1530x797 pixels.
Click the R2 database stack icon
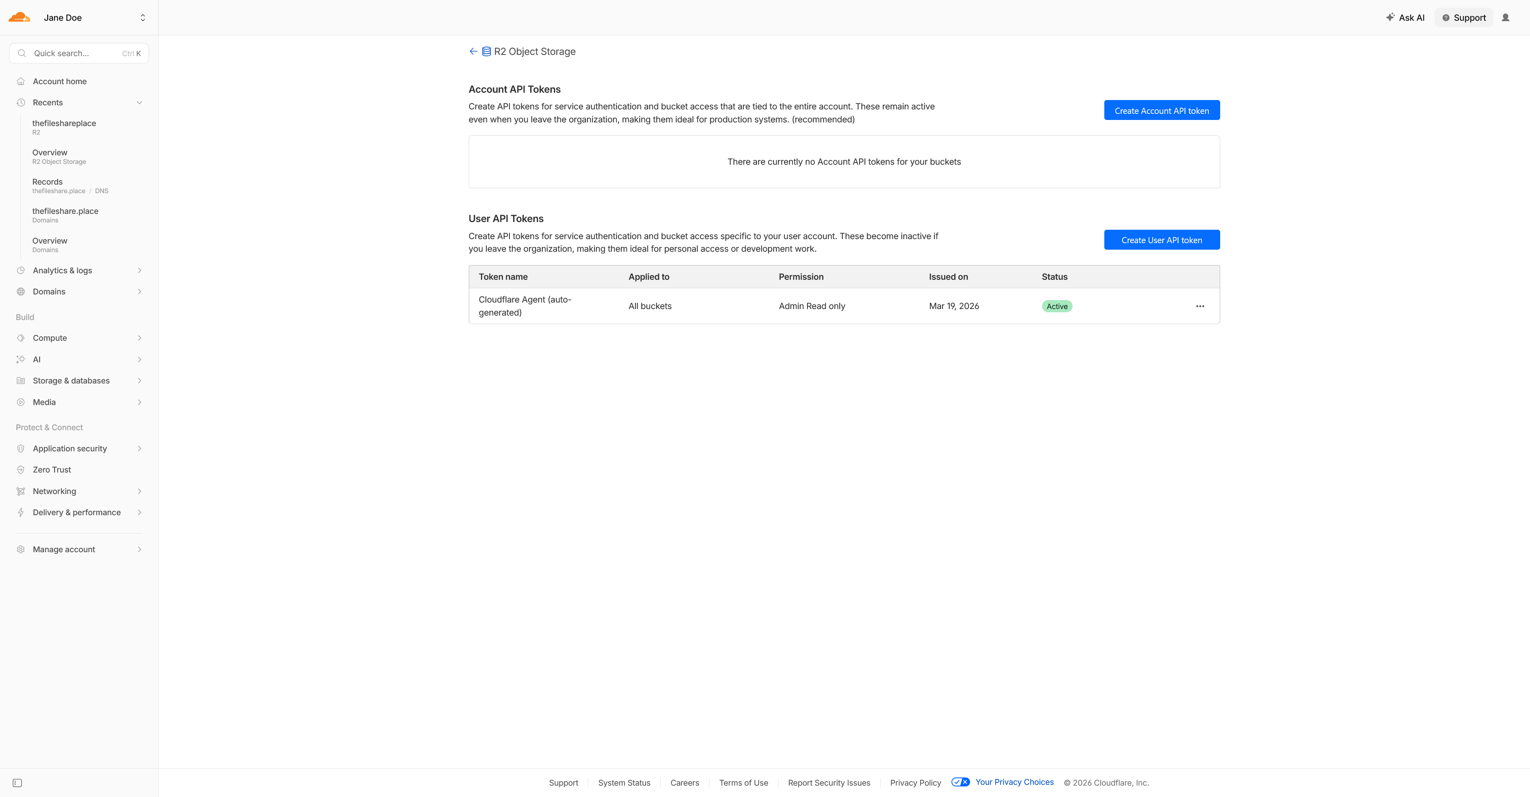click(486, 52)
